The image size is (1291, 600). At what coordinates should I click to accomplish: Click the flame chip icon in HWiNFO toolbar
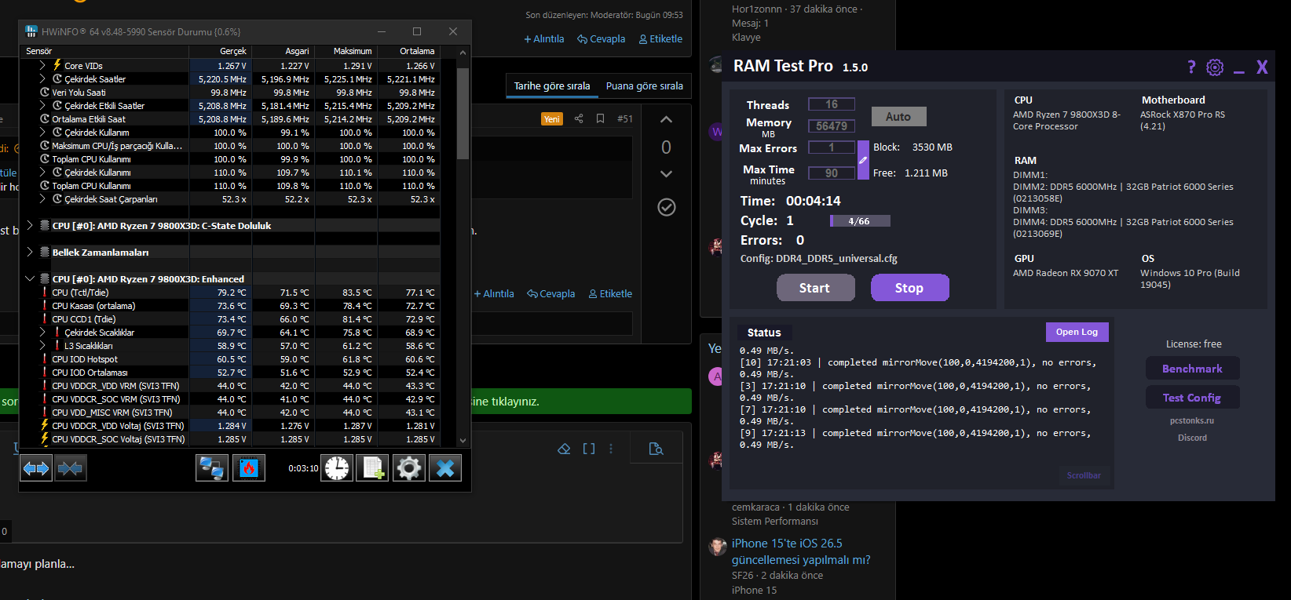pyautogui.click(x=248, y=468)
